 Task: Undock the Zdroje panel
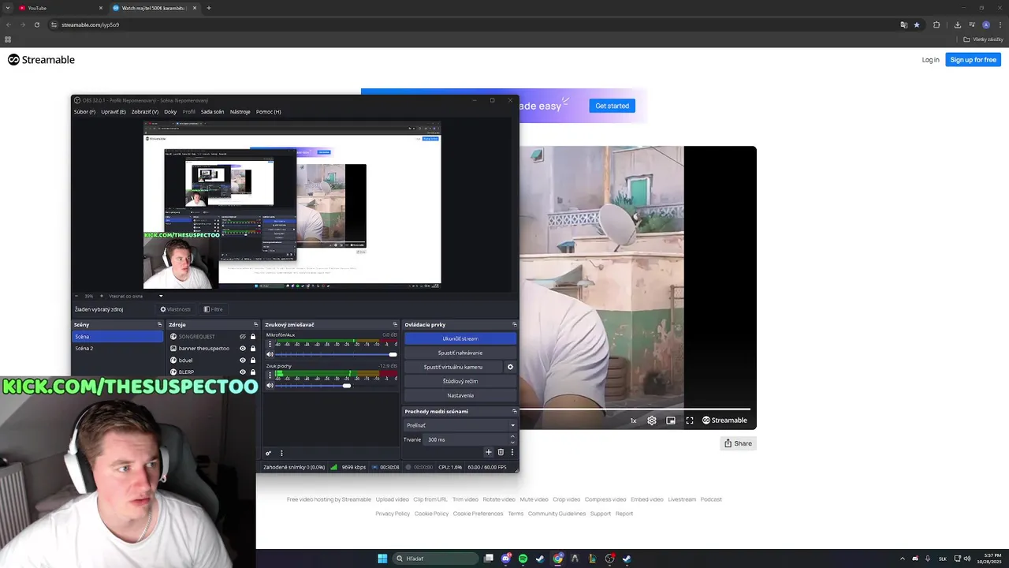pos(255,324)
